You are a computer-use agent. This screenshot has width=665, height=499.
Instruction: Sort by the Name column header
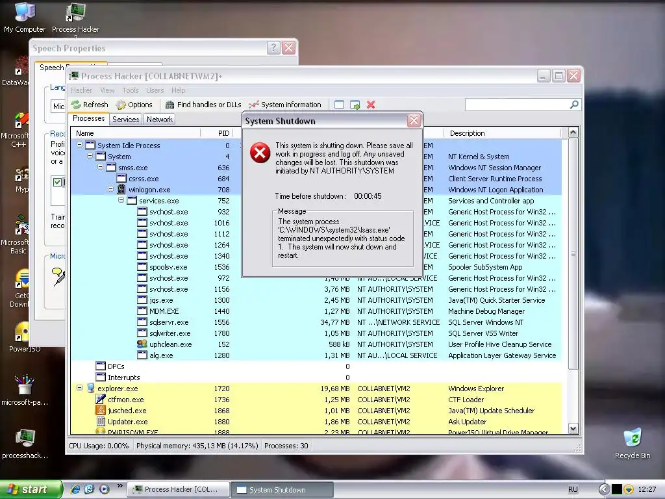tap(135, 133)
